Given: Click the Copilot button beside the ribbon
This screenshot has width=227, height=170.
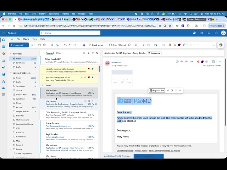Looking at the screenshot, I should [x=221, y=45].
